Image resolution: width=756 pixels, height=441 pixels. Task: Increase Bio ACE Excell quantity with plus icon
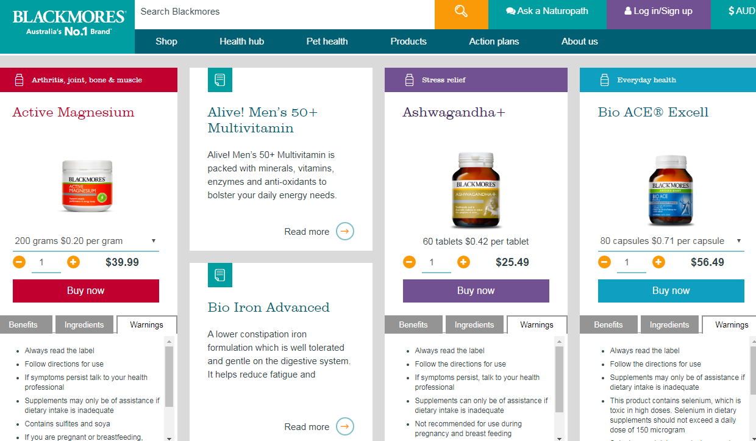point(658,262)
